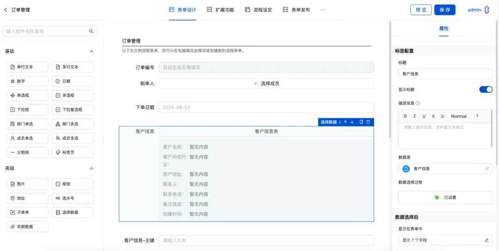Click the blue document icon of 数据源
The height and width of the screenshot is (251, 499).
tap(406, 169)
